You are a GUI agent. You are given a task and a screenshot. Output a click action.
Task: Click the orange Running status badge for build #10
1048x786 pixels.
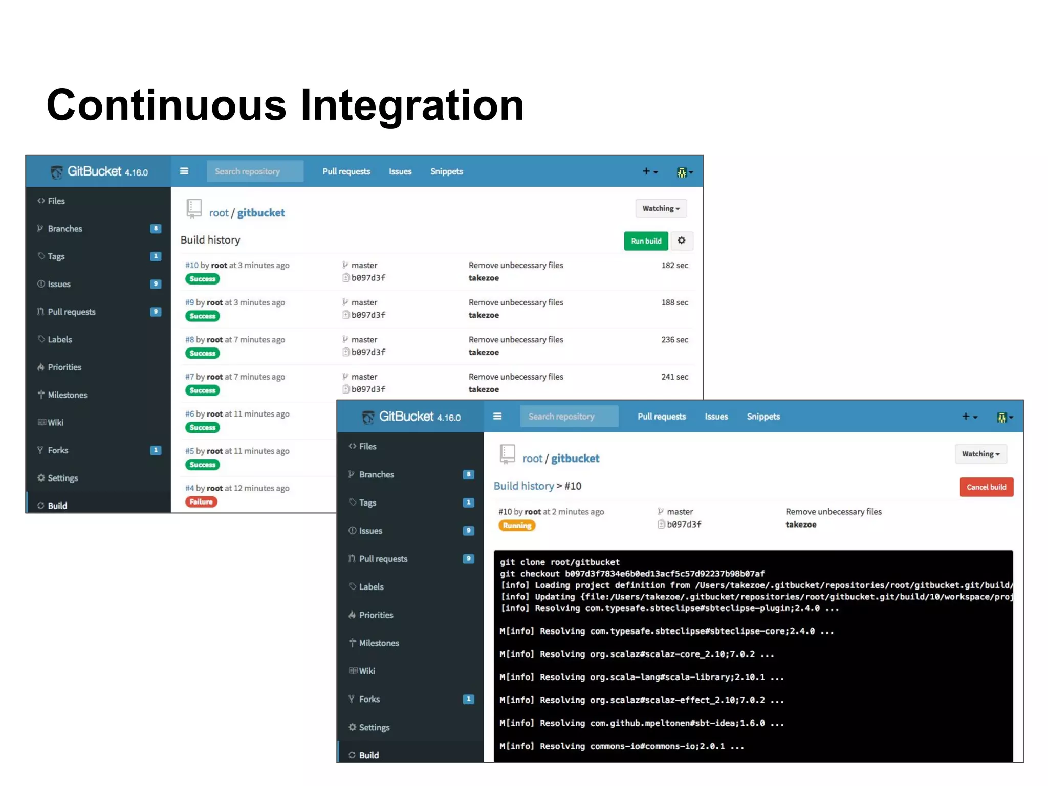click(517, 526)
